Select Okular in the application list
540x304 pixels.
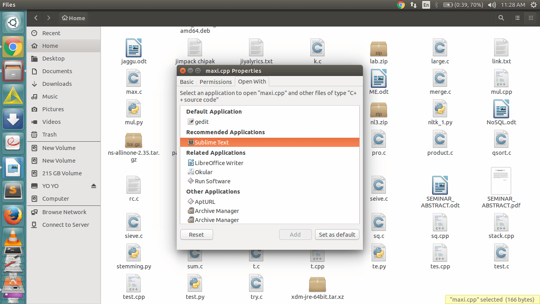(x=204, y=172)
